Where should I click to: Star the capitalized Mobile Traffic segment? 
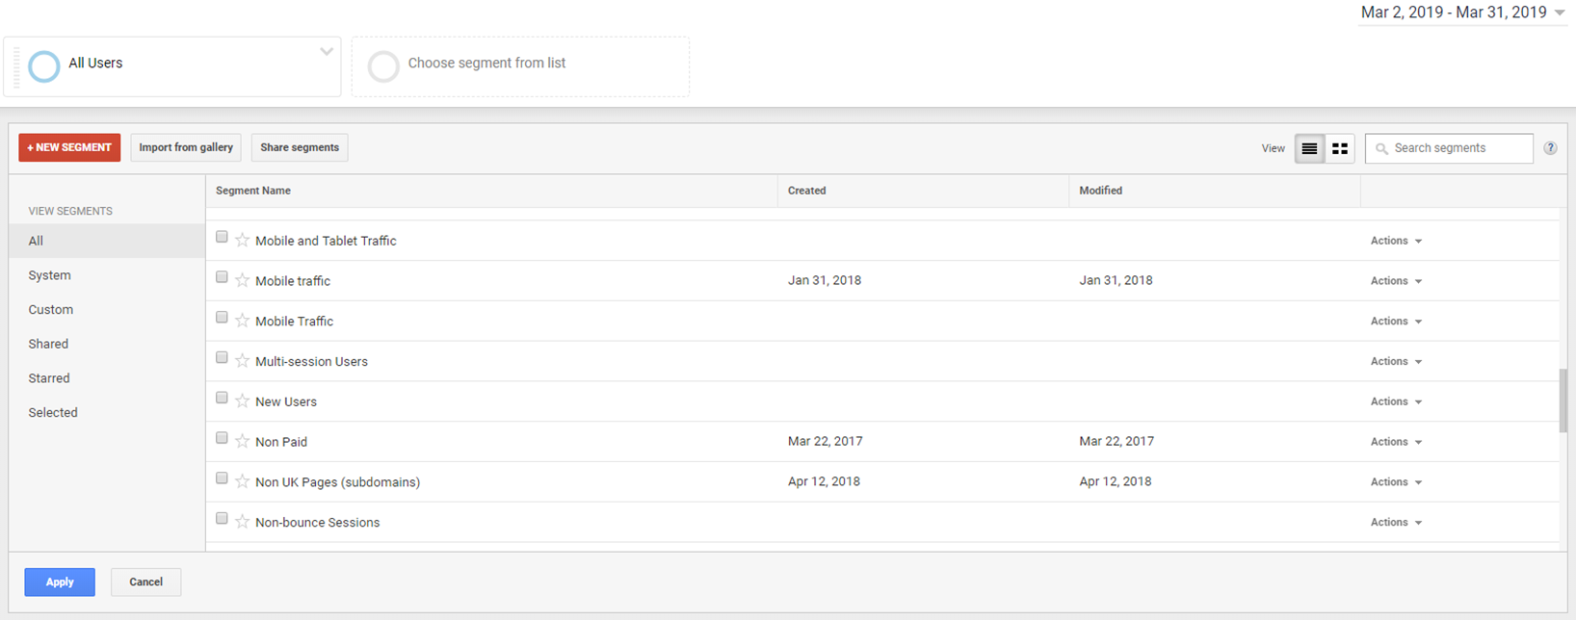243,321
